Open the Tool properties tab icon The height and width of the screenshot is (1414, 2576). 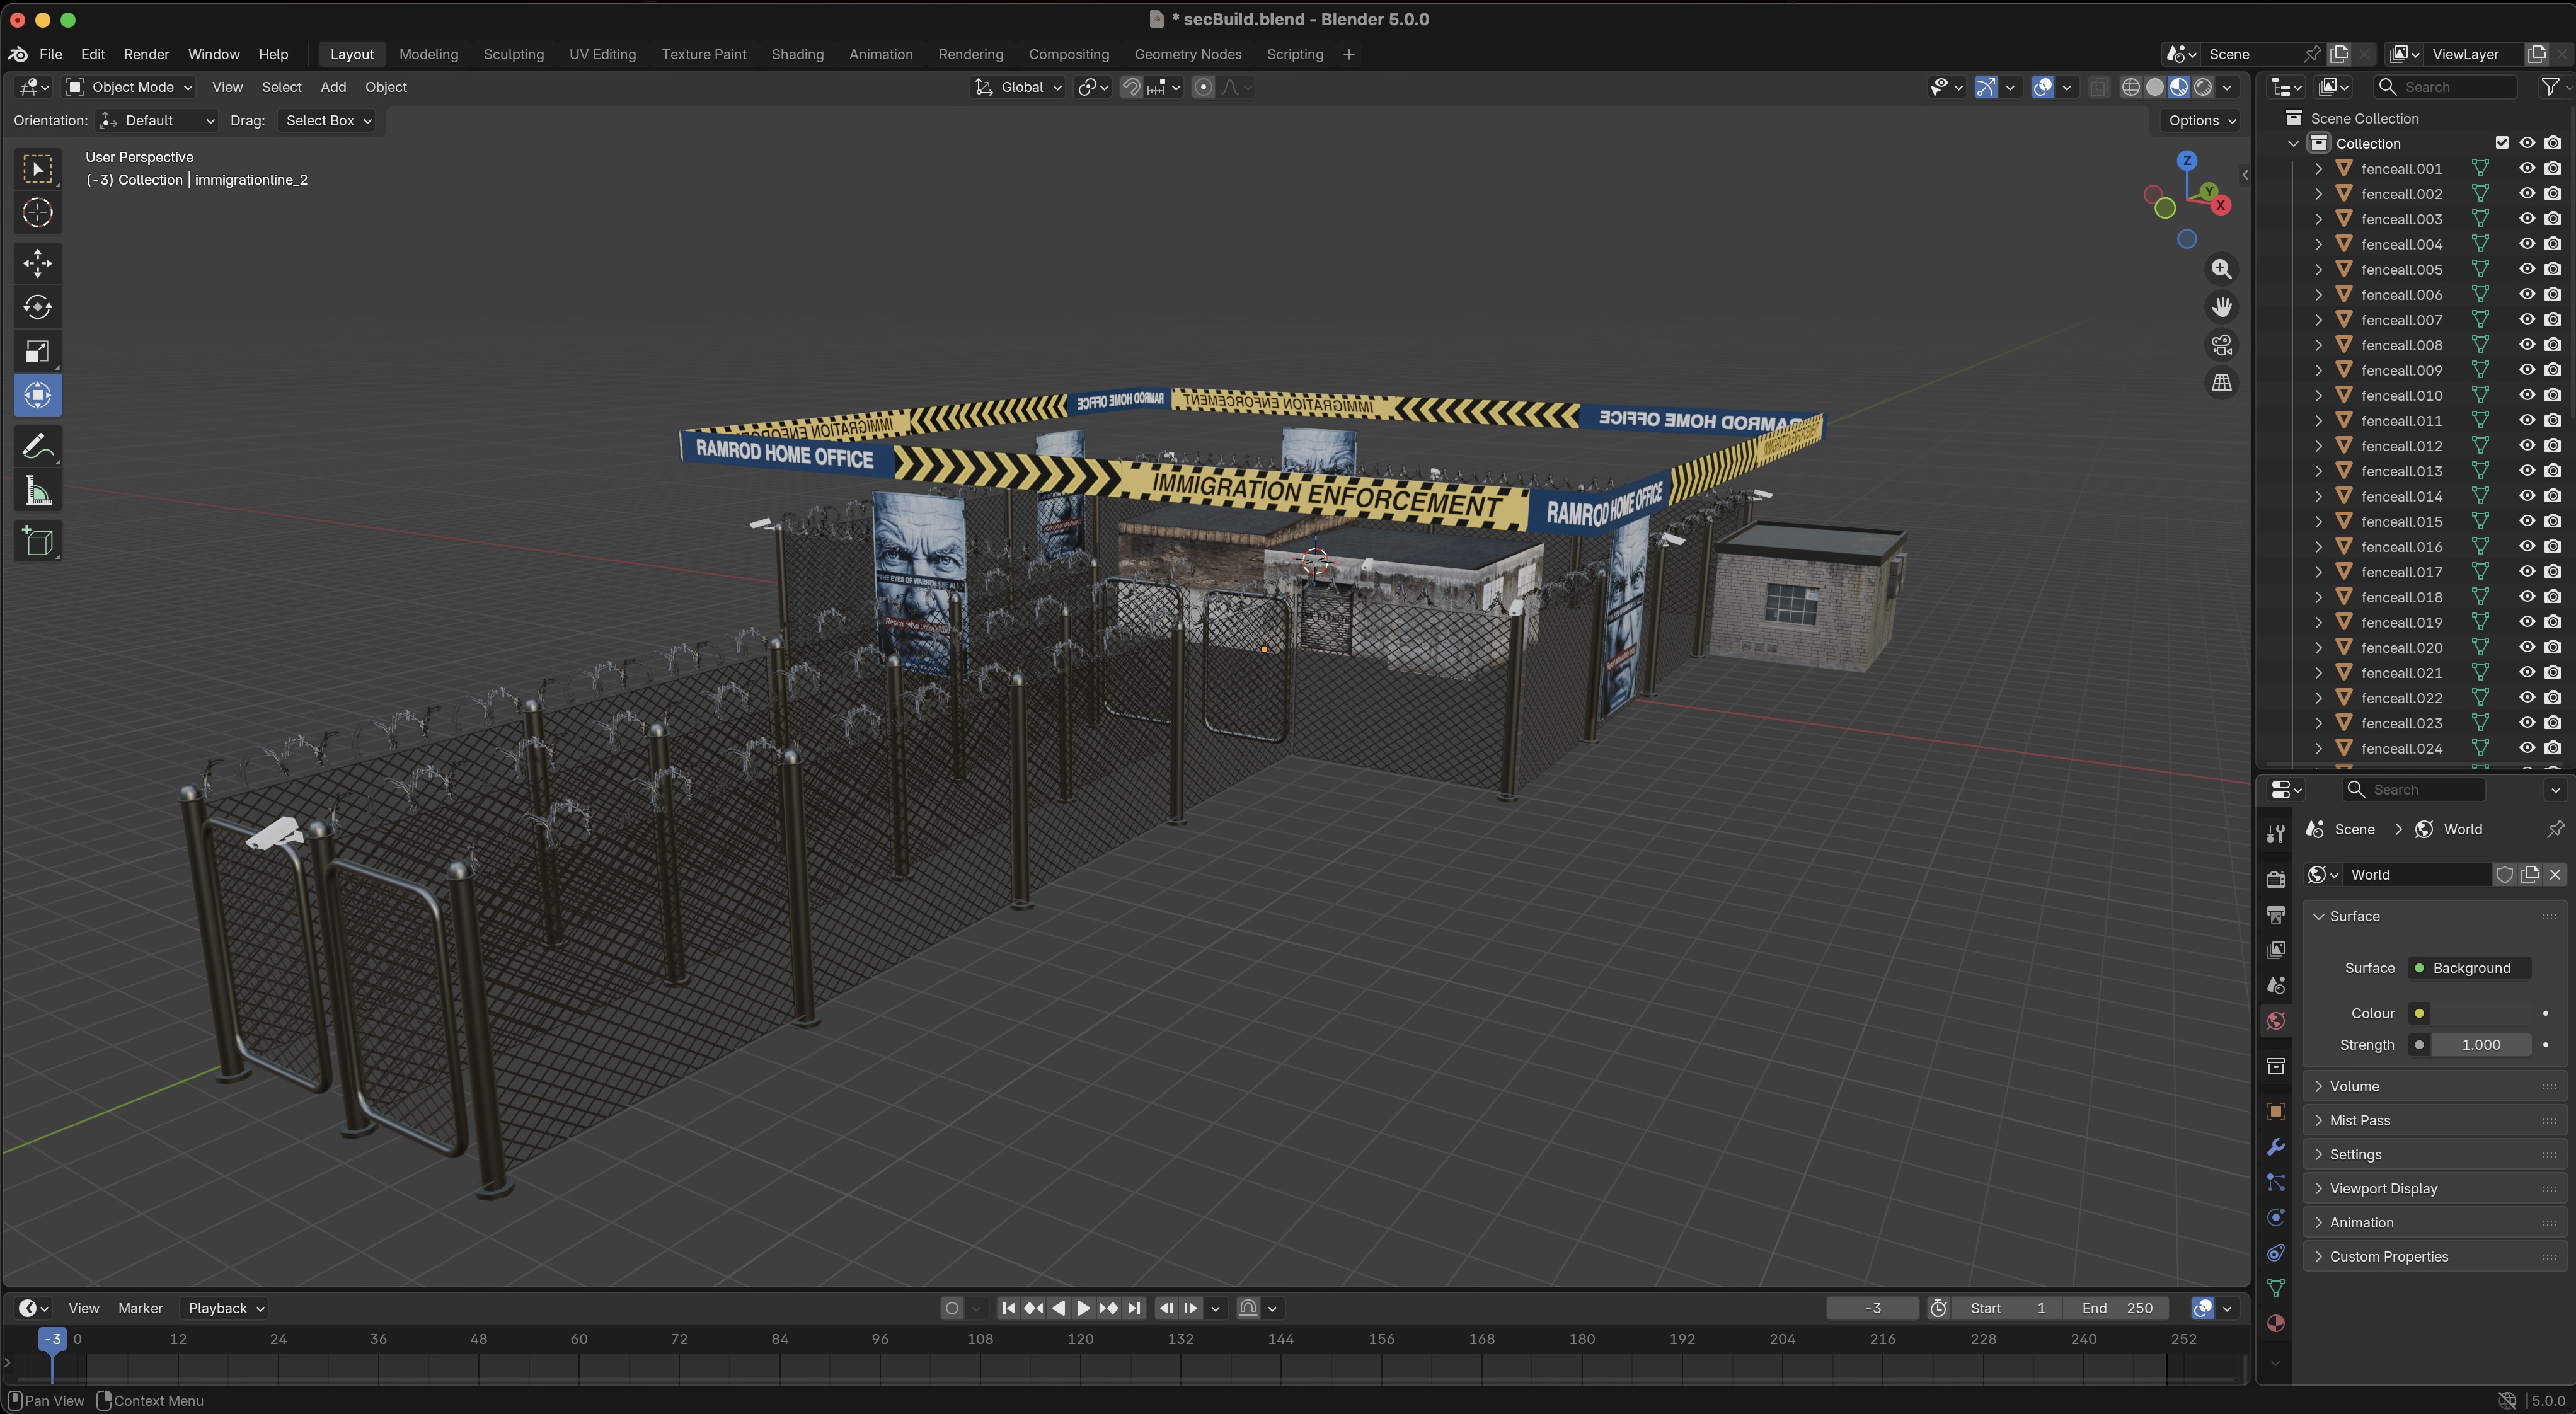coord(2276,834)
